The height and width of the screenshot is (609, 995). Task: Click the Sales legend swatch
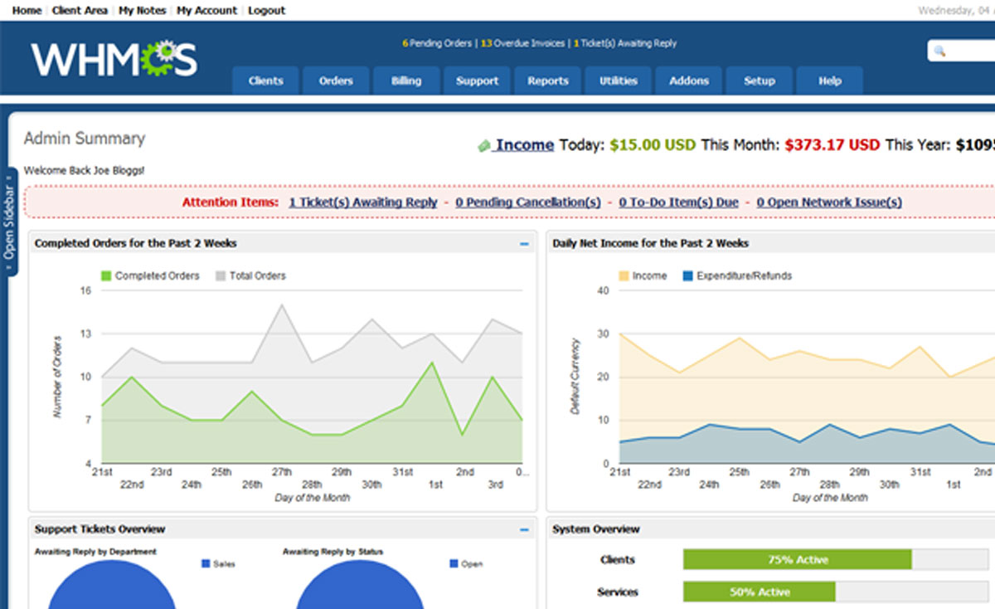point(206,564)
